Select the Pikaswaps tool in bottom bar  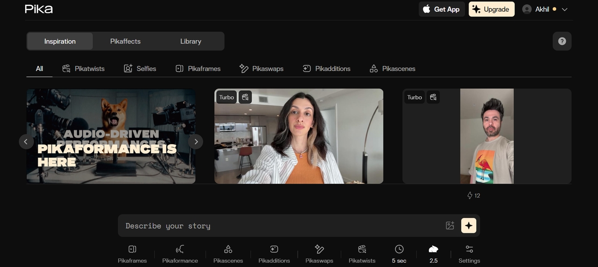[x=319, y=254]
